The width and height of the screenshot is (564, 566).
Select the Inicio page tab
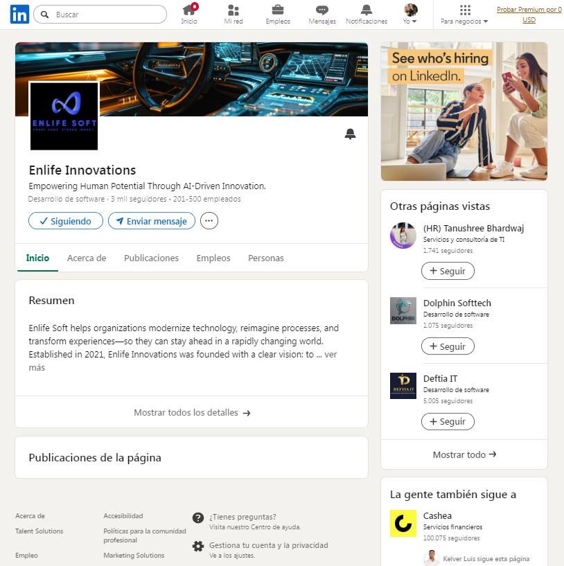37,258
